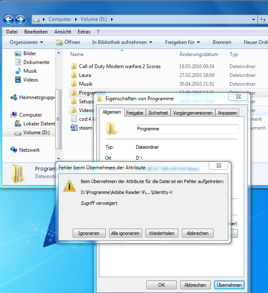Open the recent locations dropdown arrow
Screen dimensions: 268x293
28,19
